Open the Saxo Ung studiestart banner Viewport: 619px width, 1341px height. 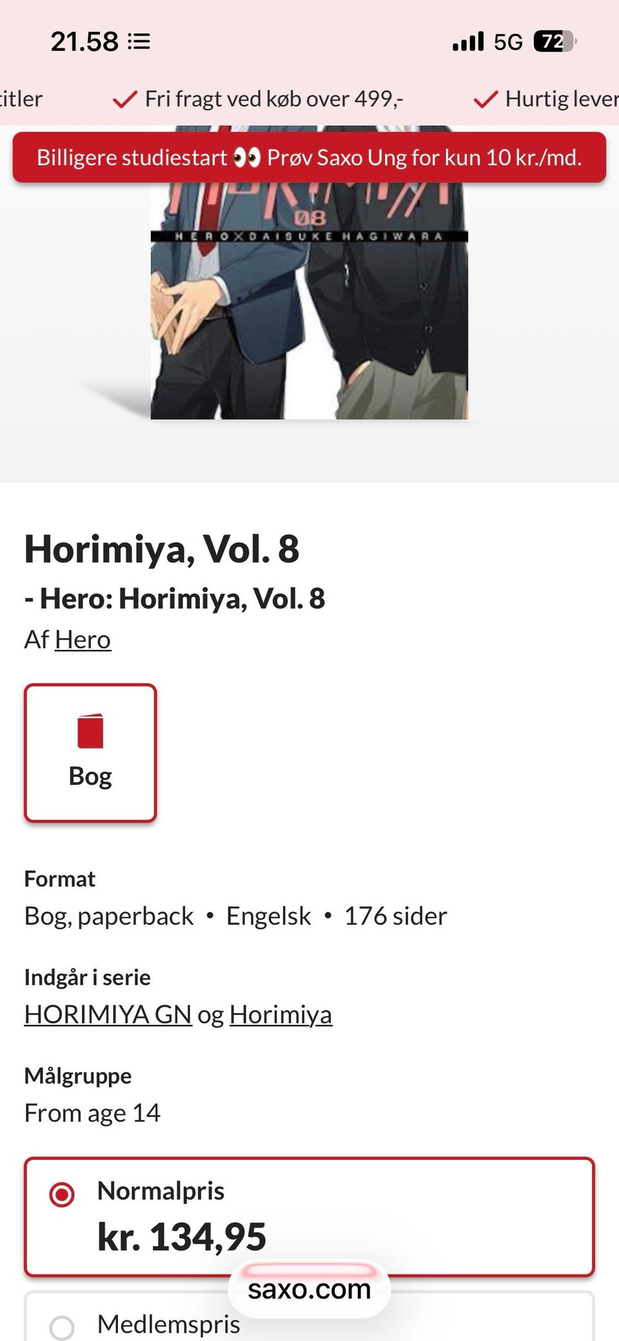click(x=309, y=157)
